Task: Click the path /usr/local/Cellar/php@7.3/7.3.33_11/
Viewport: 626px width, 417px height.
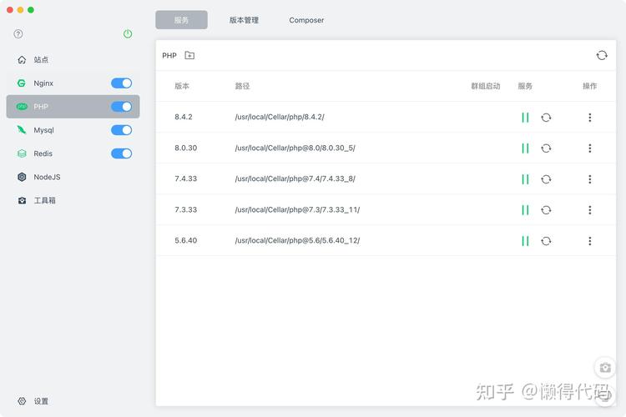Action: pos(297,209)
